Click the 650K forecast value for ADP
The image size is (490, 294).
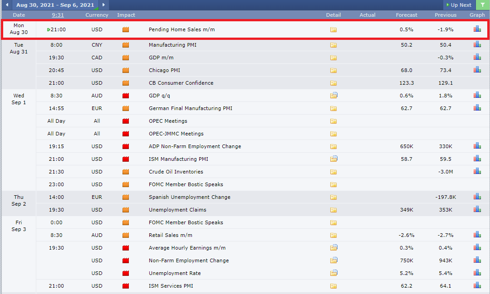click(407, 146)
